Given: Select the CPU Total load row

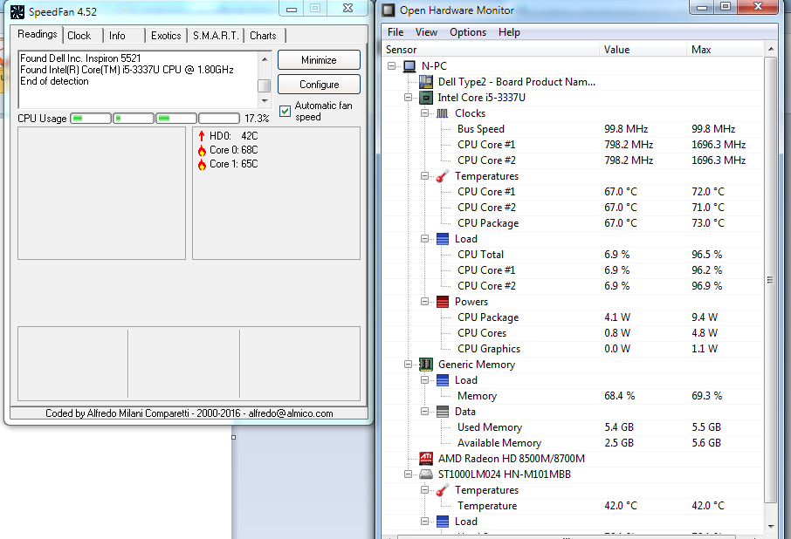Looking at the screenshot, I should (573, 255).
